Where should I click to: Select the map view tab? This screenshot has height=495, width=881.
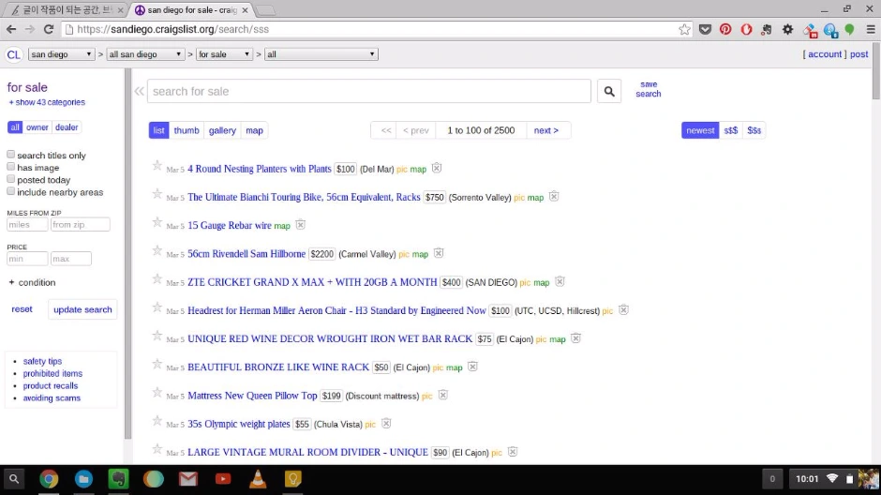[x=255, y=130]
